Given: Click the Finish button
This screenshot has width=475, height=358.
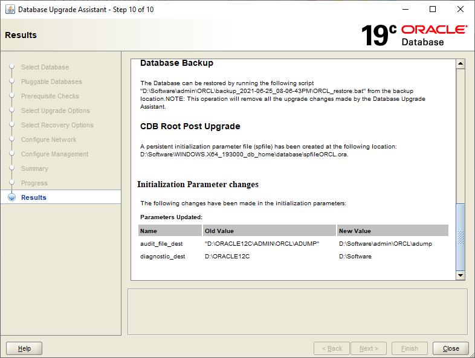Looking at the screenshot, I should pos(410,348).
